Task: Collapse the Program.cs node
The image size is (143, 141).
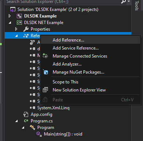Action: (16, 121)
